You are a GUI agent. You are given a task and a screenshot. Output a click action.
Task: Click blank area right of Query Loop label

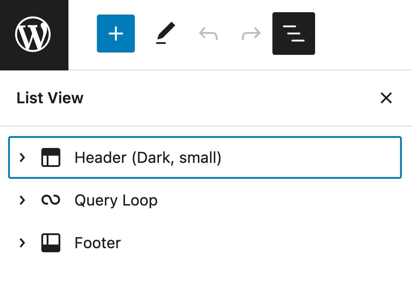click(x=278, y=200)
